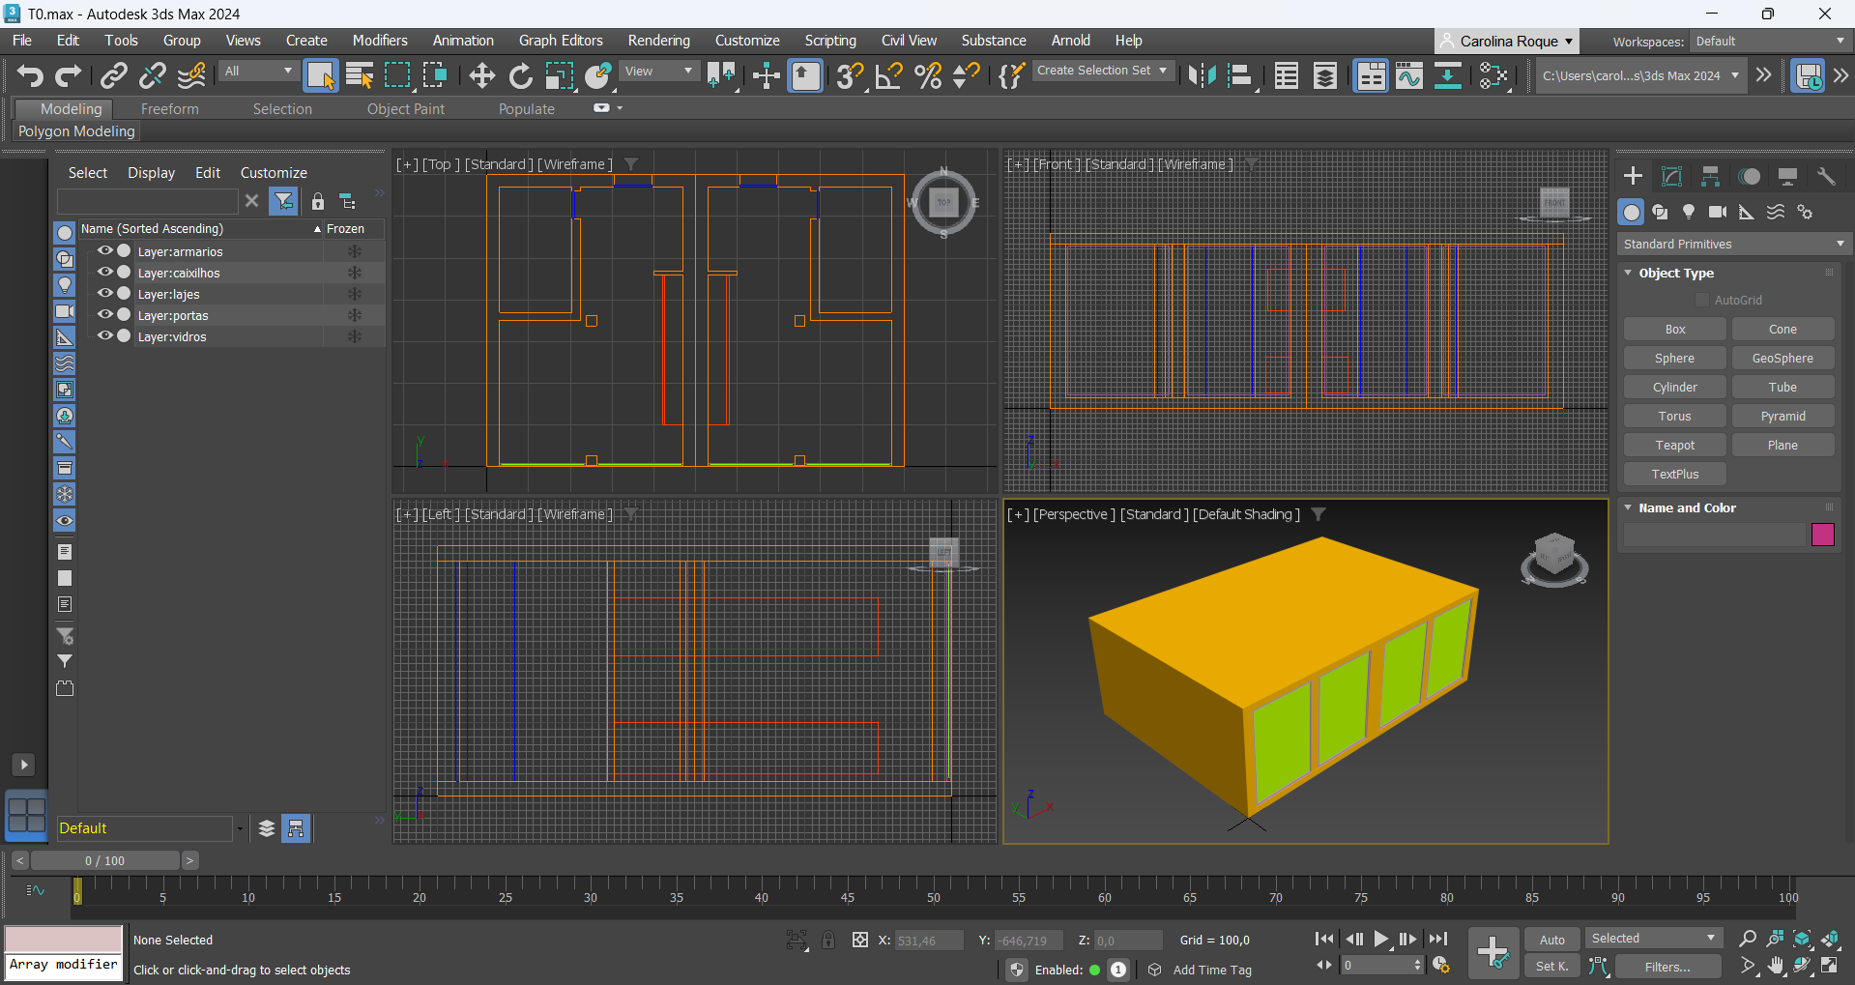Click the magenta object color swatch
Image resolution: width=1855 pixels, height=985 pixels.
(1822, 535)
